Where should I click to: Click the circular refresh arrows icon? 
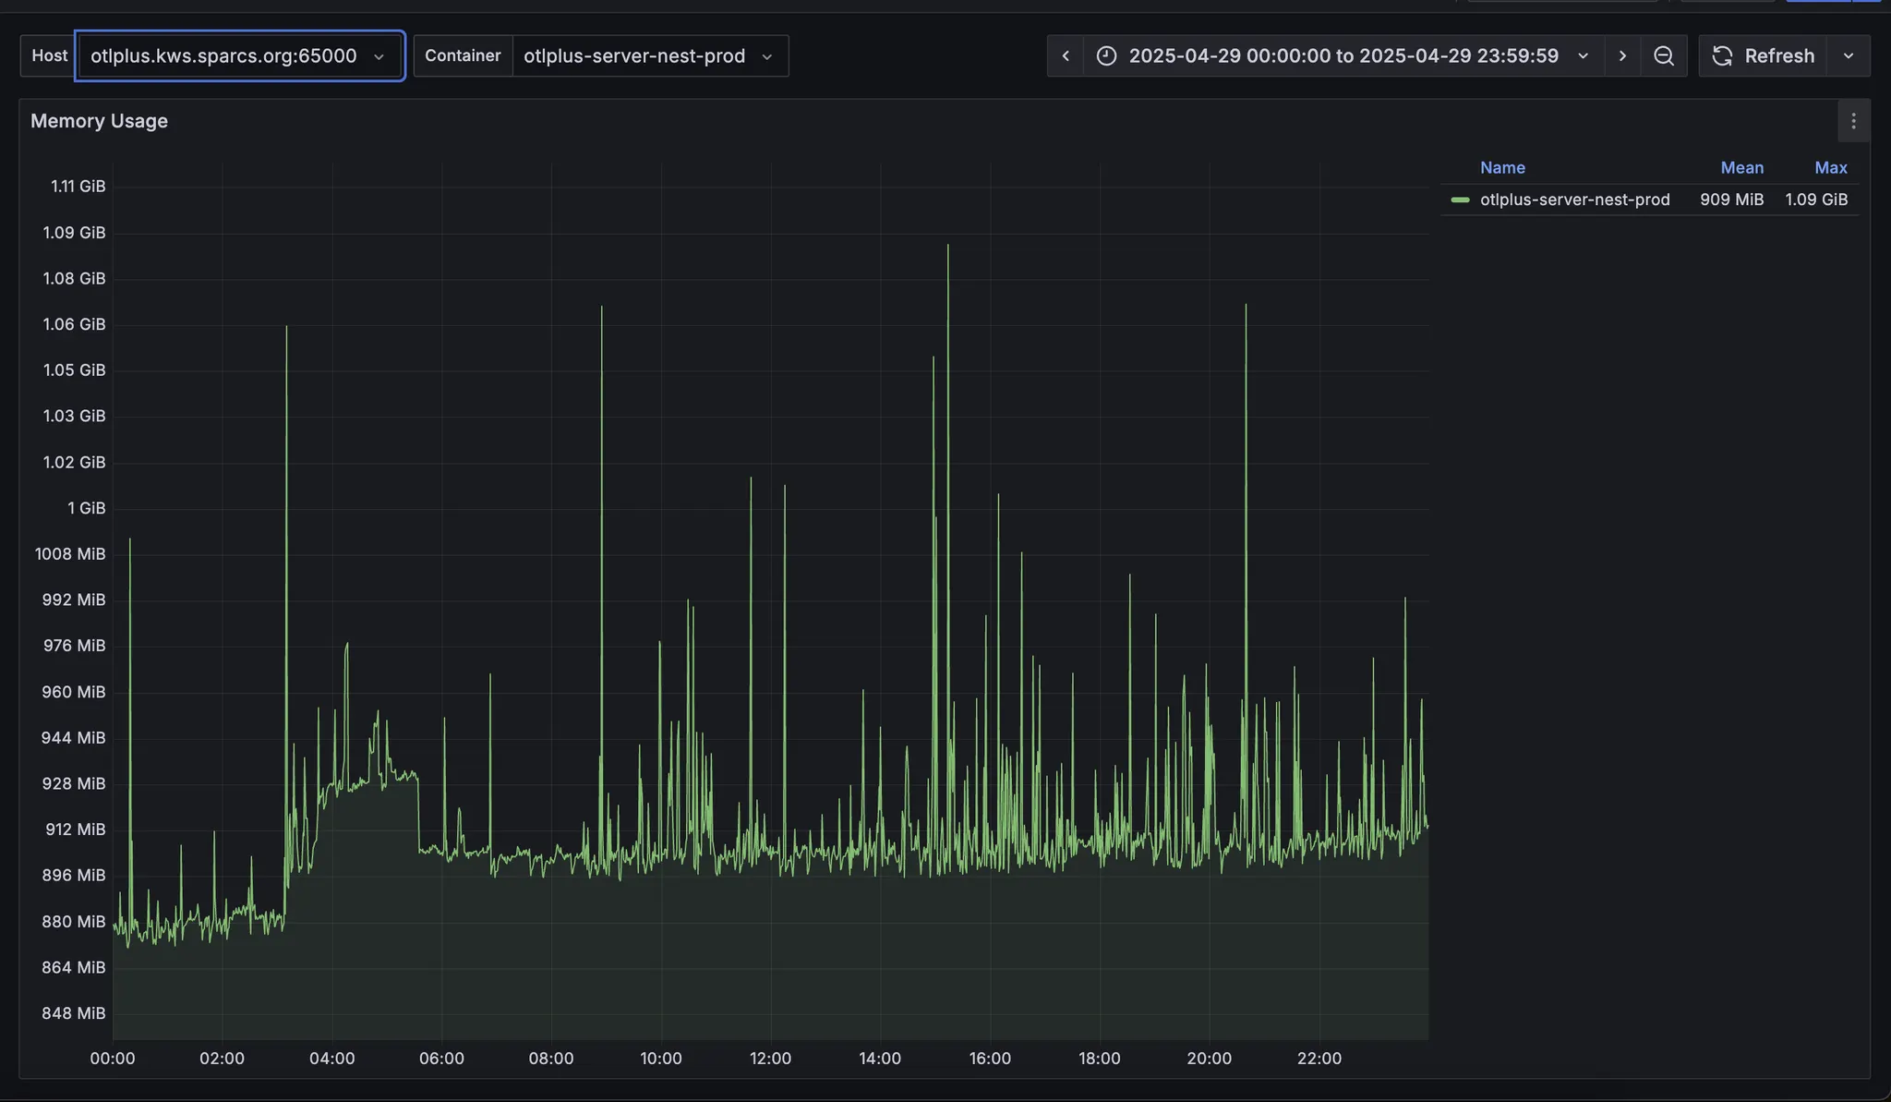pos(1722,55)
